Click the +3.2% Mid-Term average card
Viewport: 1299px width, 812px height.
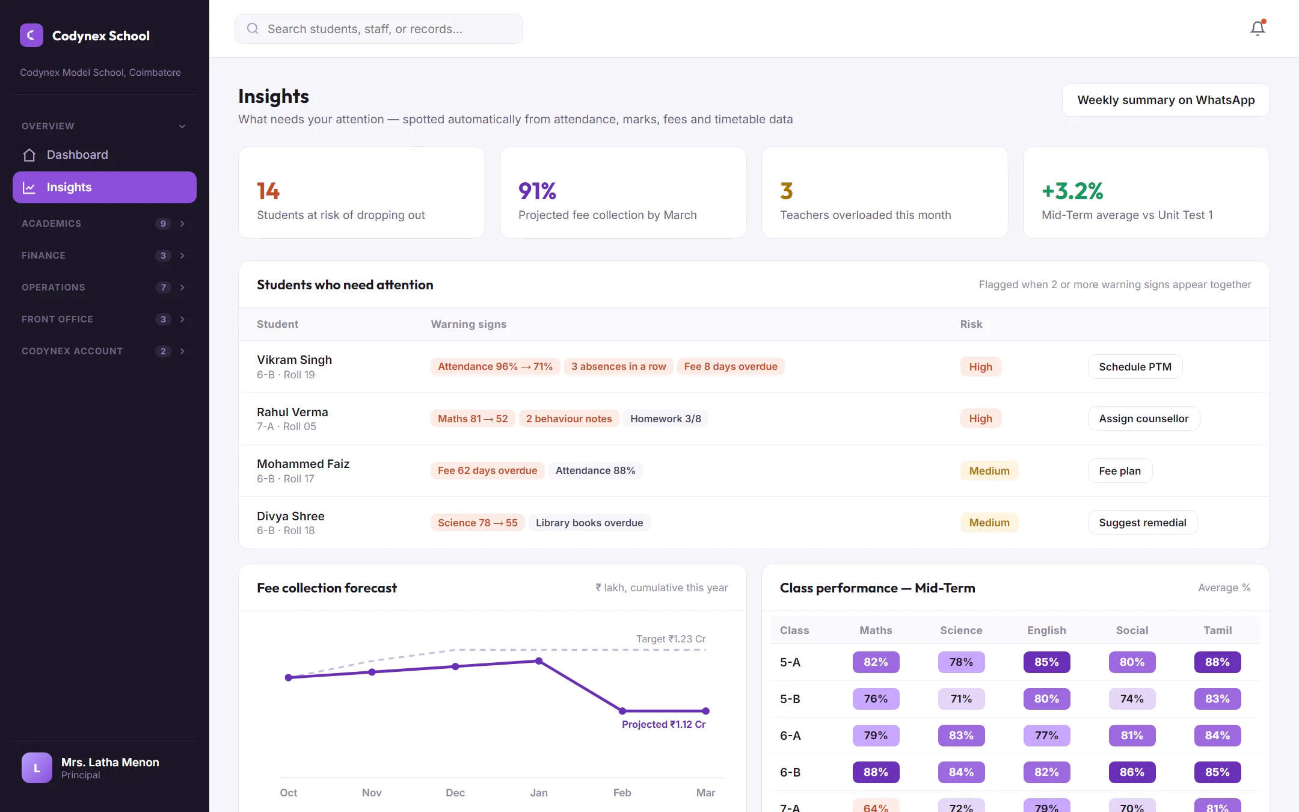tap(1146, 192)
